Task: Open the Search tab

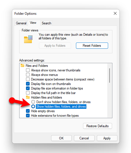Action: (x=46, y=23)
